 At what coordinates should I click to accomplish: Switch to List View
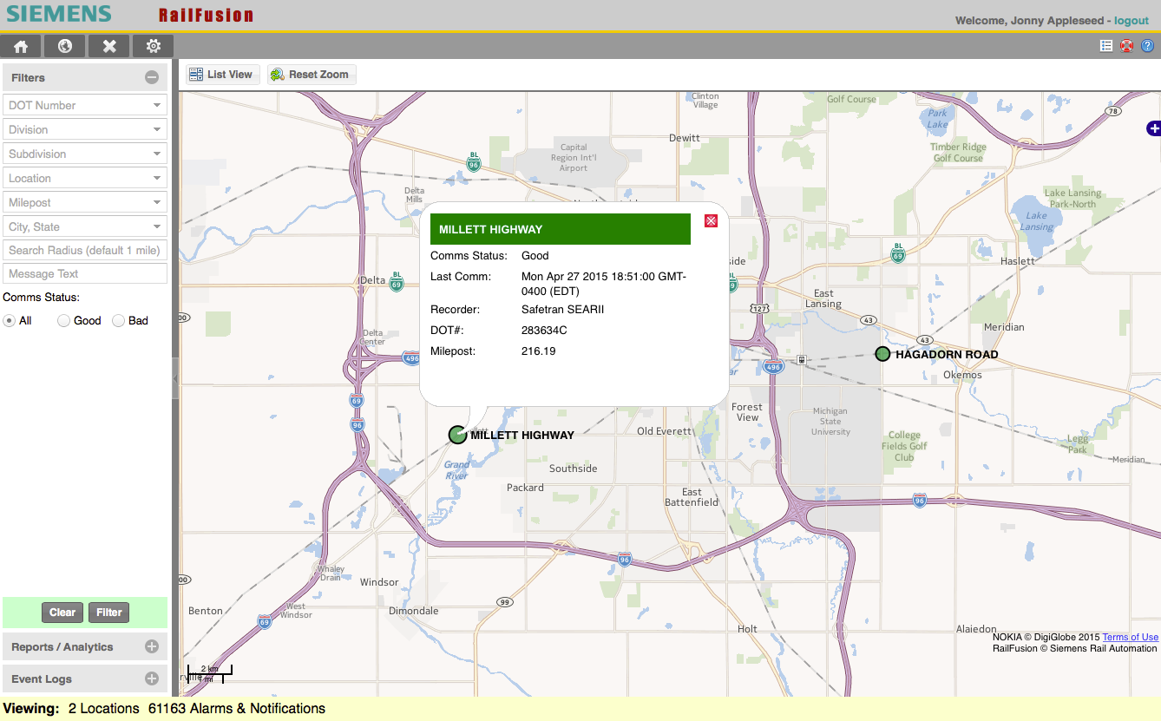tap(222, 74)
